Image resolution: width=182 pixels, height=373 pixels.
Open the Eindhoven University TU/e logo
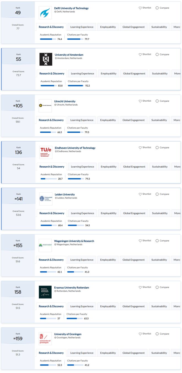pos(46,152)
